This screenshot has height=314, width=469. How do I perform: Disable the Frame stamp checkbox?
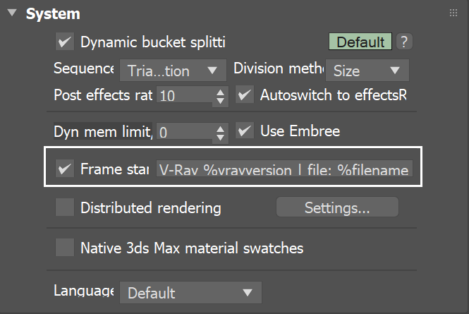point(65,169)
